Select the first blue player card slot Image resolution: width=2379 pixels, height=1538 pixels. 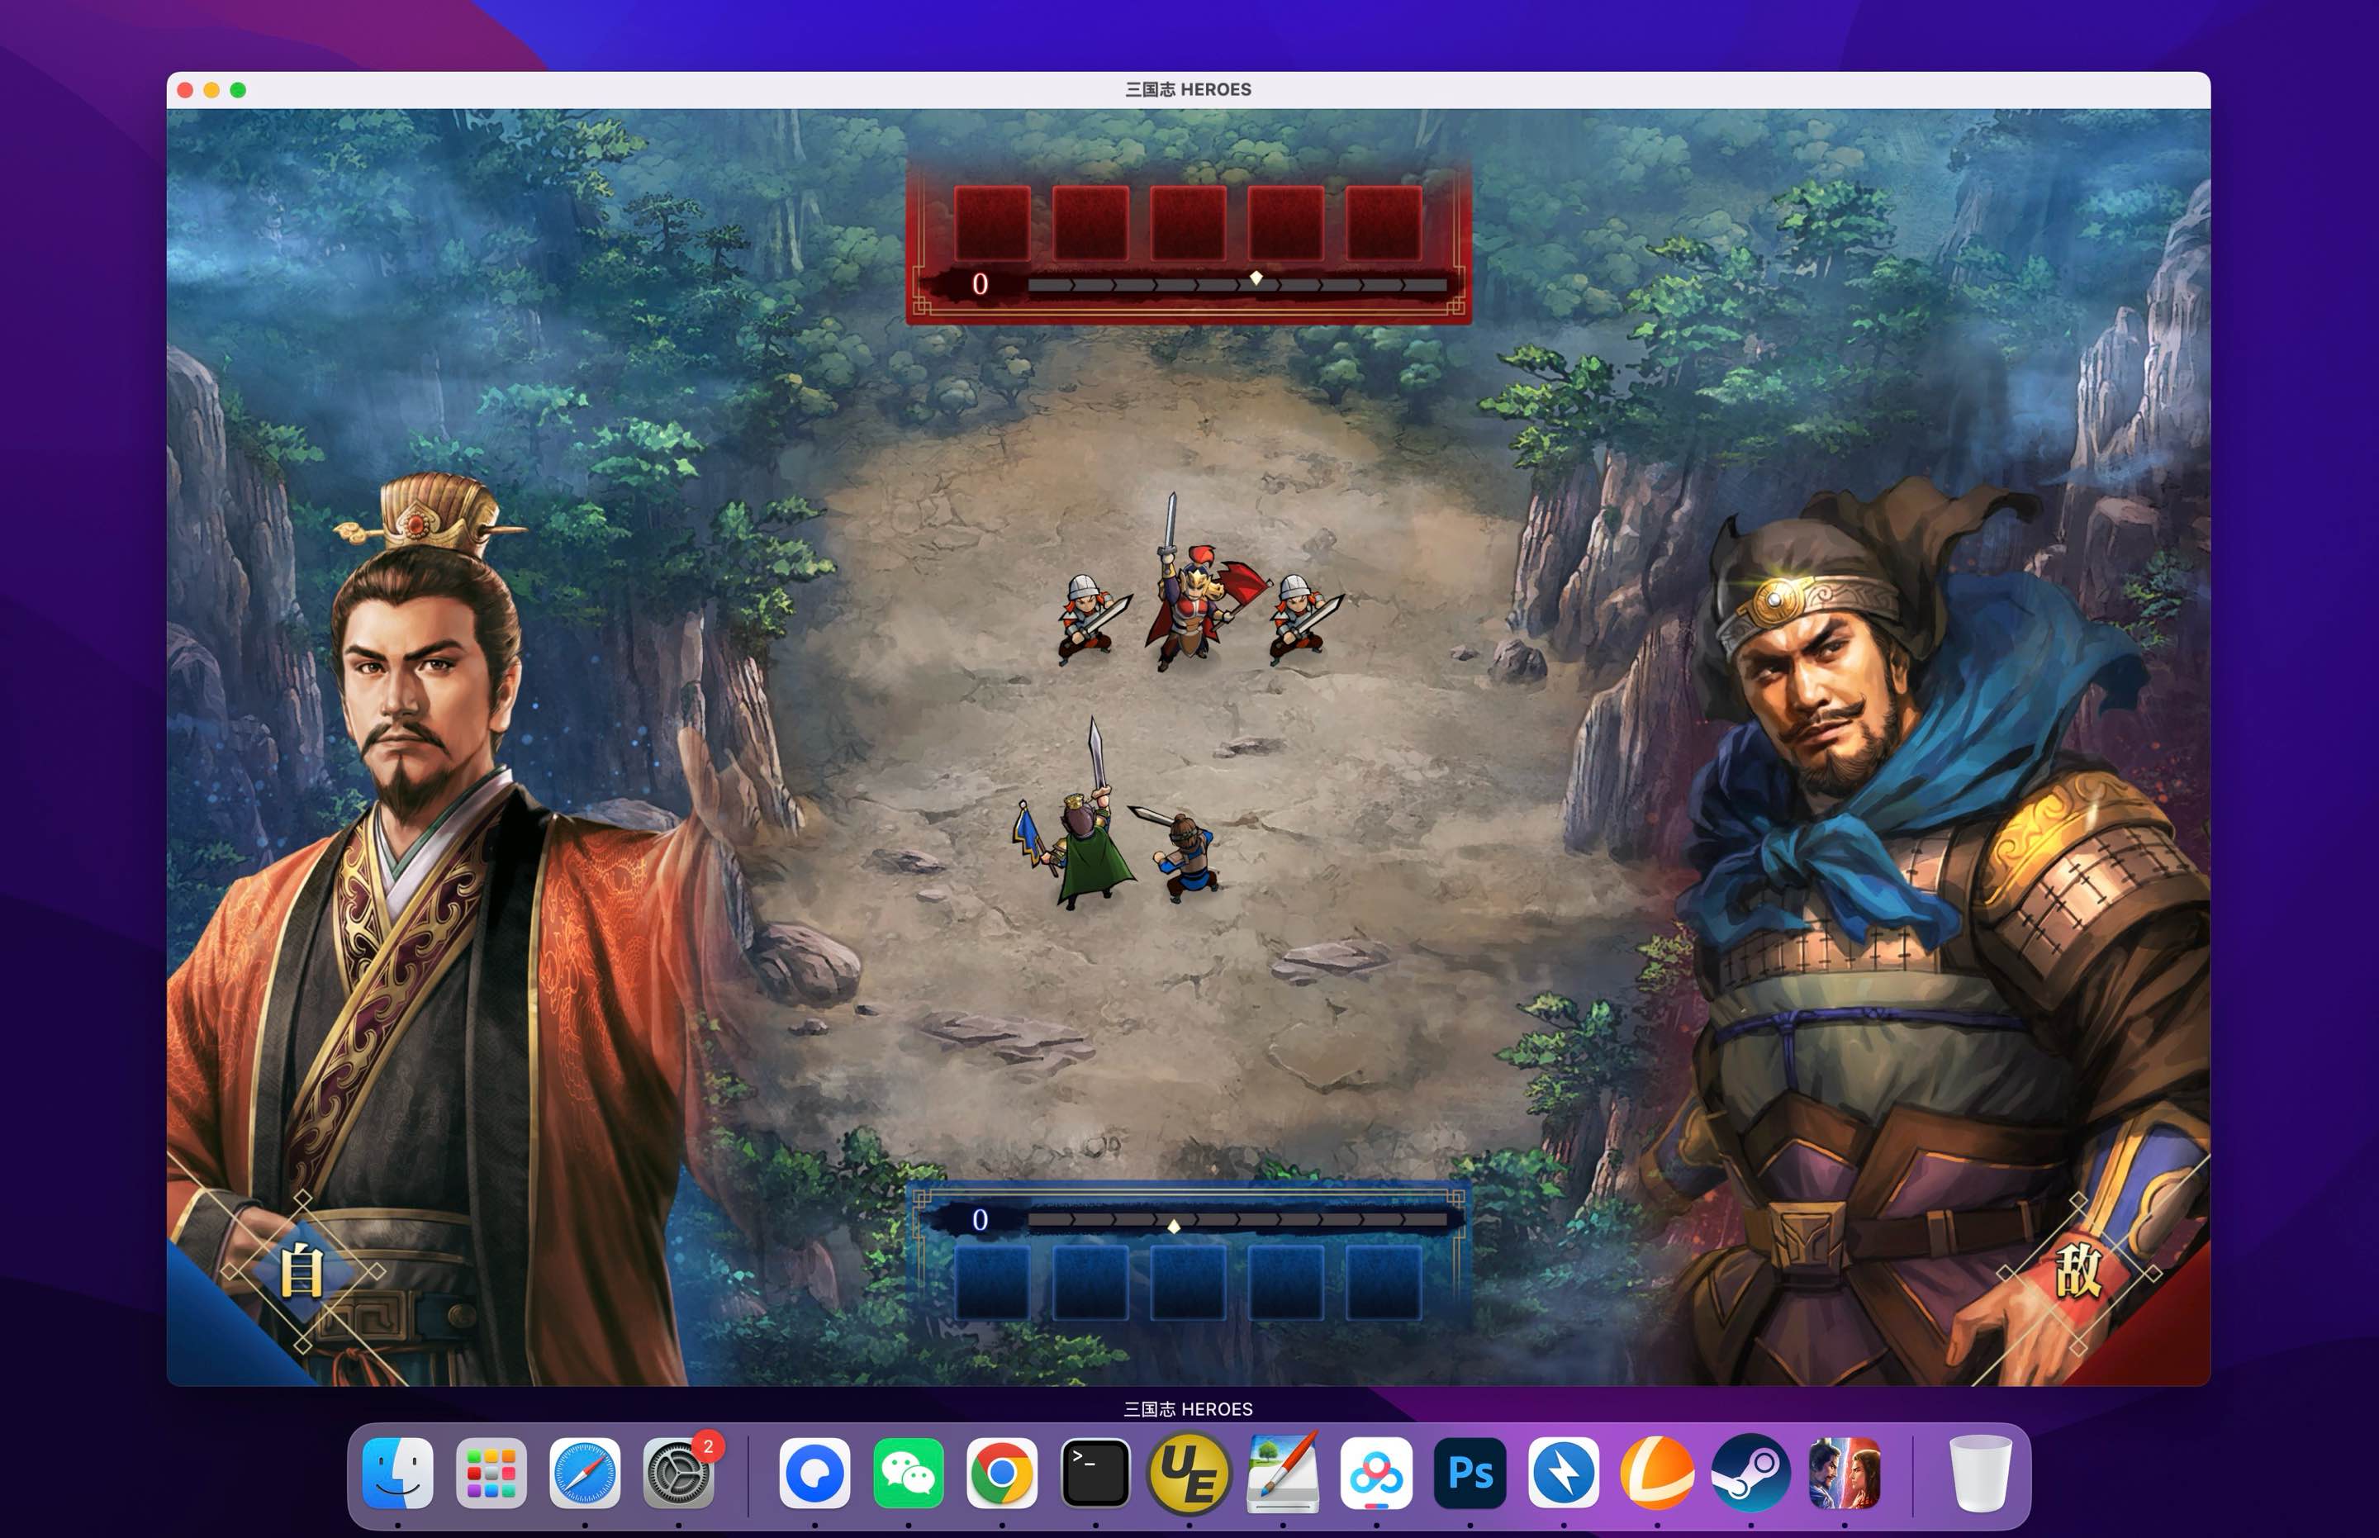(x=992, y=1282)
